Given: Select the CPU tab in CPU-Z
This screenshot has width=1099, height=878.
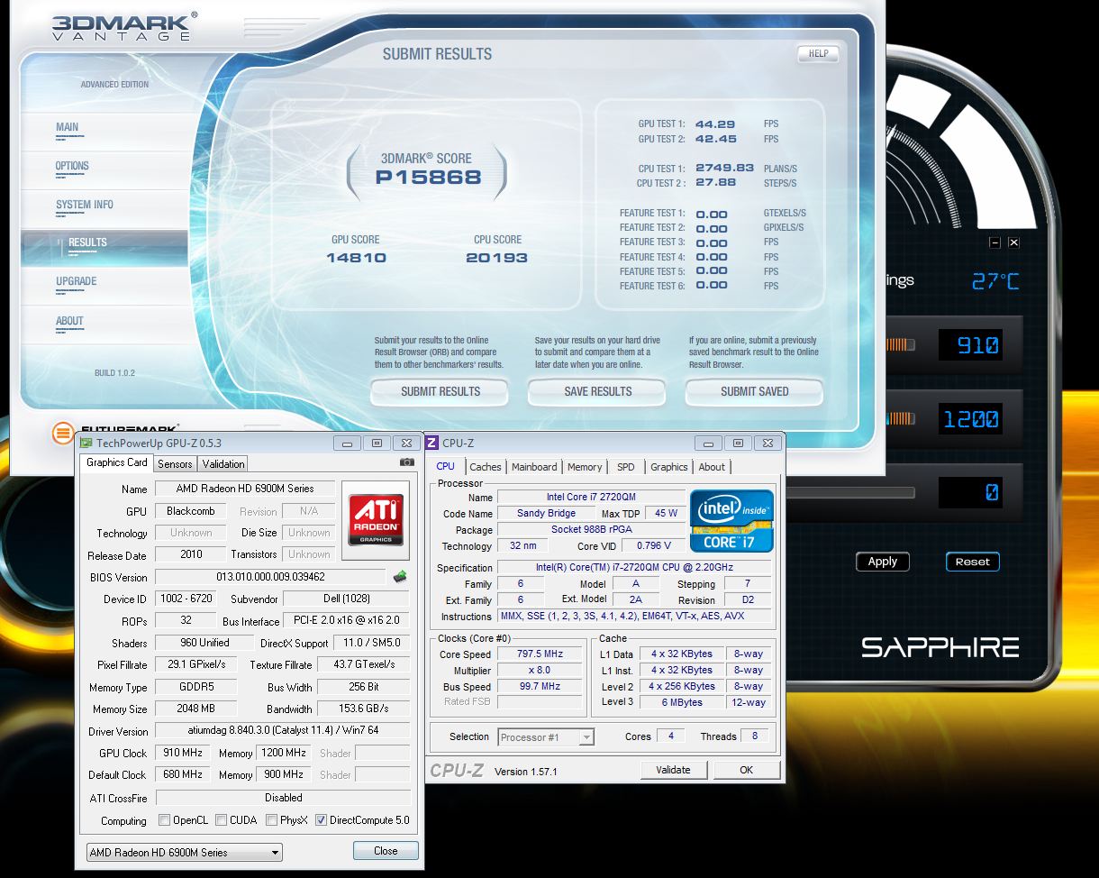Looking at the screenshot, I should coord(445,466).
